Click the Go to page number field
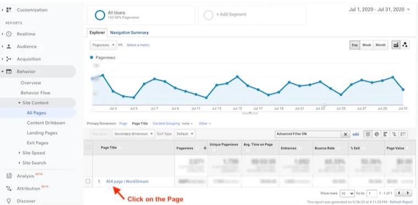Screen dimensions: 418x205 [372, 193]
